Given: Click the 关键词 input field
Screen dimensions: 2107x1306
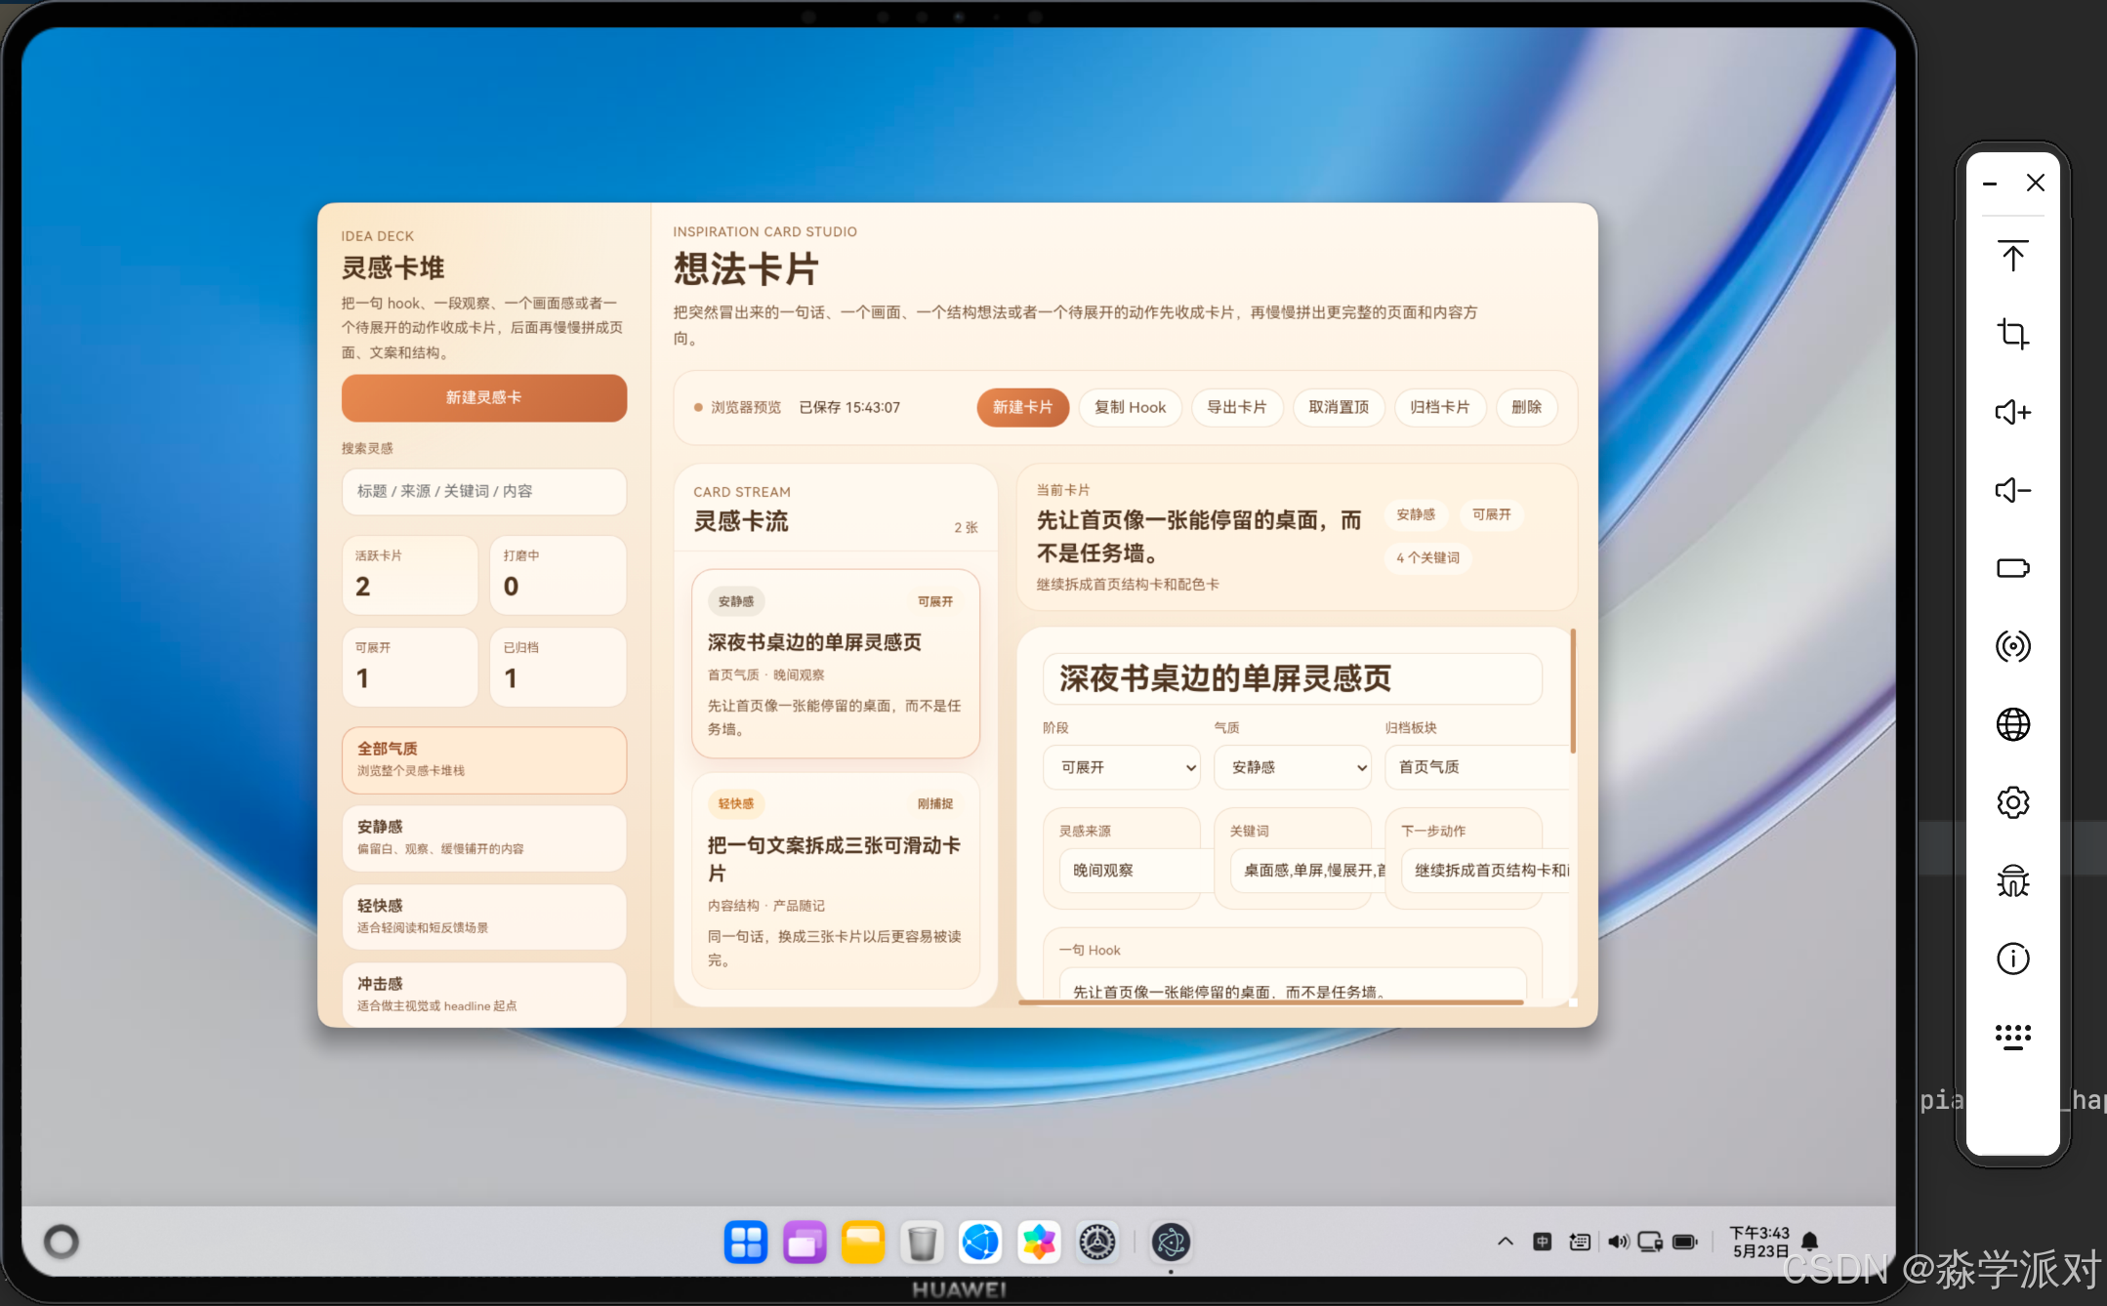Looking at the screenshot, I should coord(1308,870).
